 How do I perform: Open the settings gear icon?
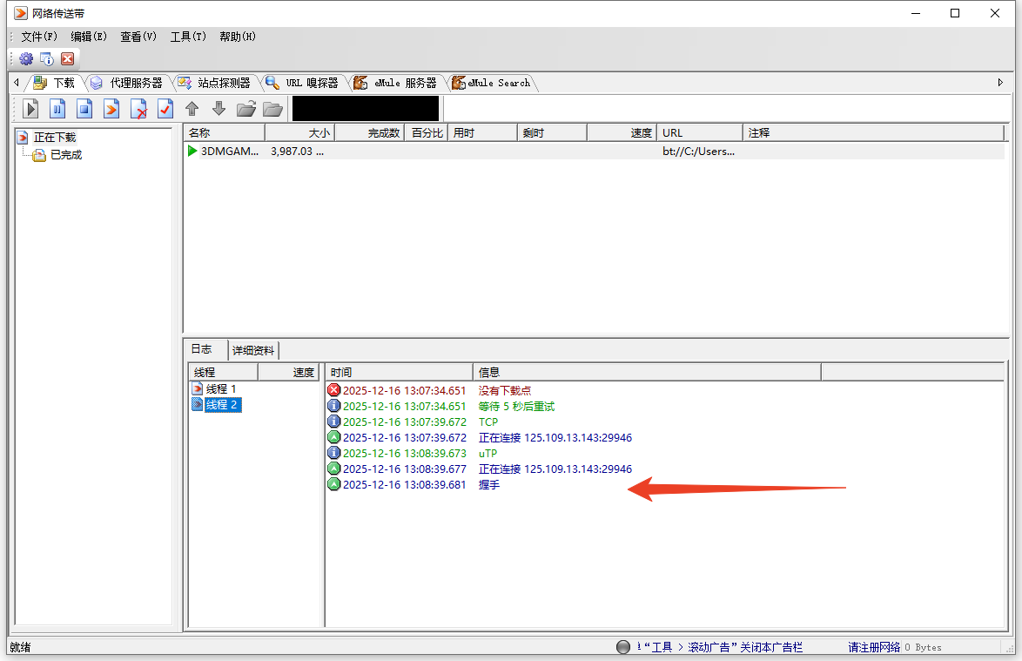coord(26,59)
